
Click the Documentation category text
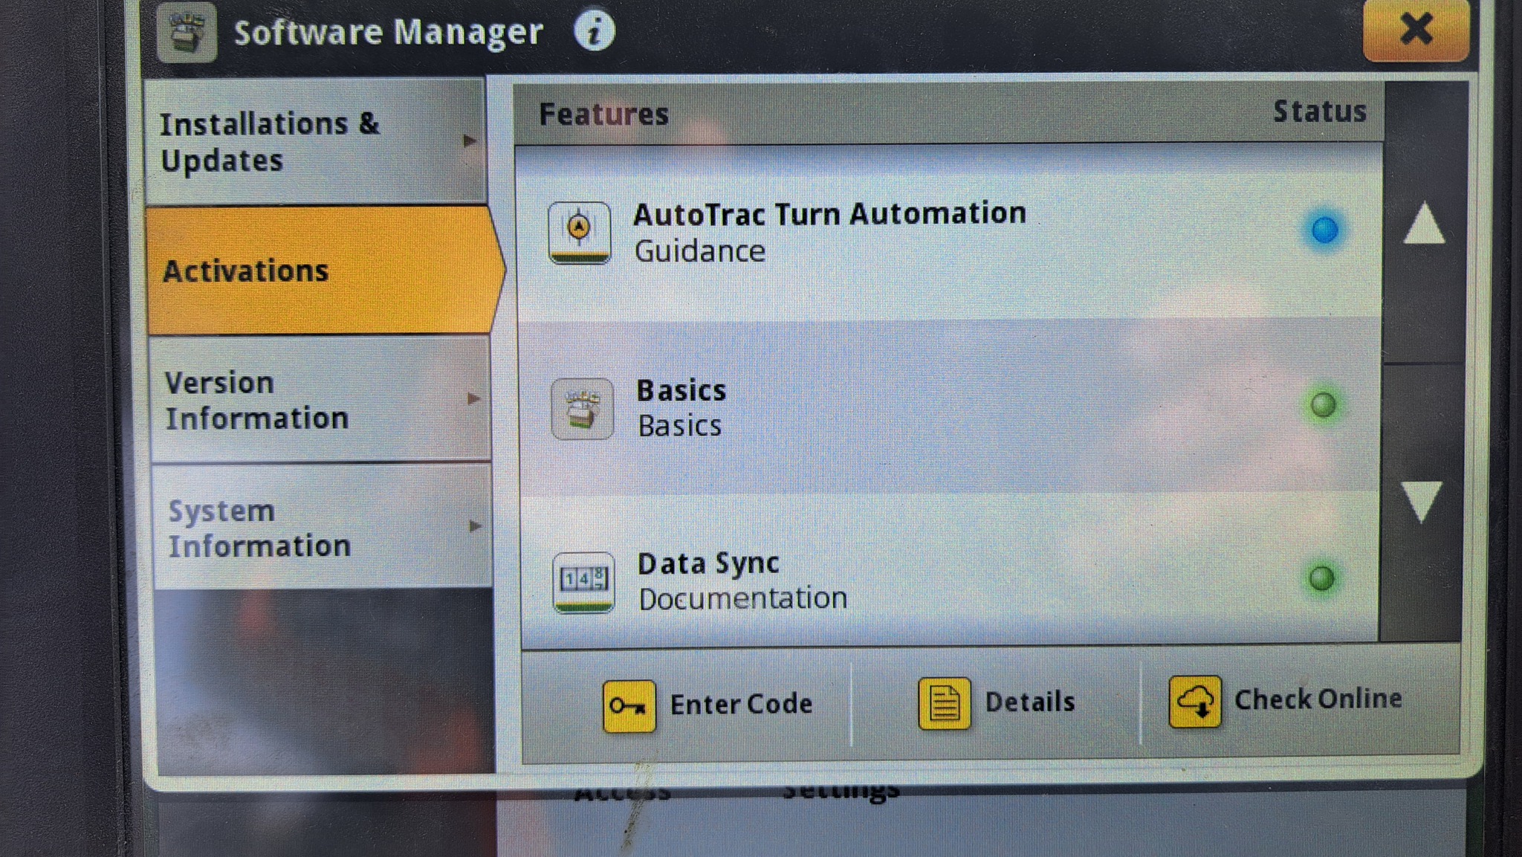click(743, 598)
